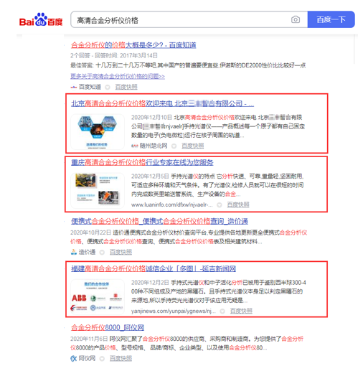Click the 百度一下 search button

[x=331, y=19]
